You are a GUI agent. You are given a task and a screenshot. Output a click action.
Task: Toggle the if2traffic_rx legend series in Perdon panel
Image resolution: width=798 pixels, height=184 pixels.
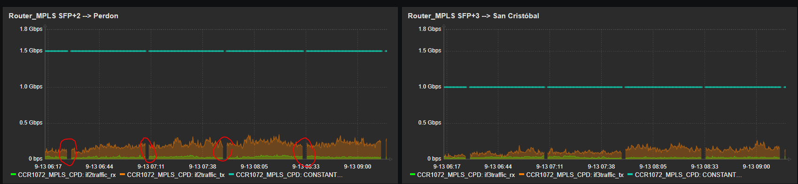tap(67, 175)
